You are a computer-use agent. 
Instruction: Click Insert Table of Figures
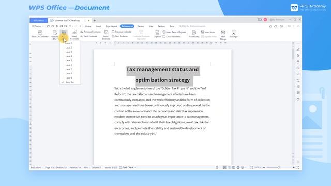(174, 32)
